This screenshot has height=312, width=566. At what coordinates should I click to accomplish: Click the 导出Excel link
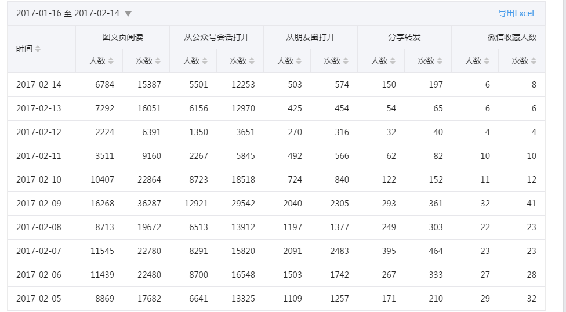pos(516,13)
